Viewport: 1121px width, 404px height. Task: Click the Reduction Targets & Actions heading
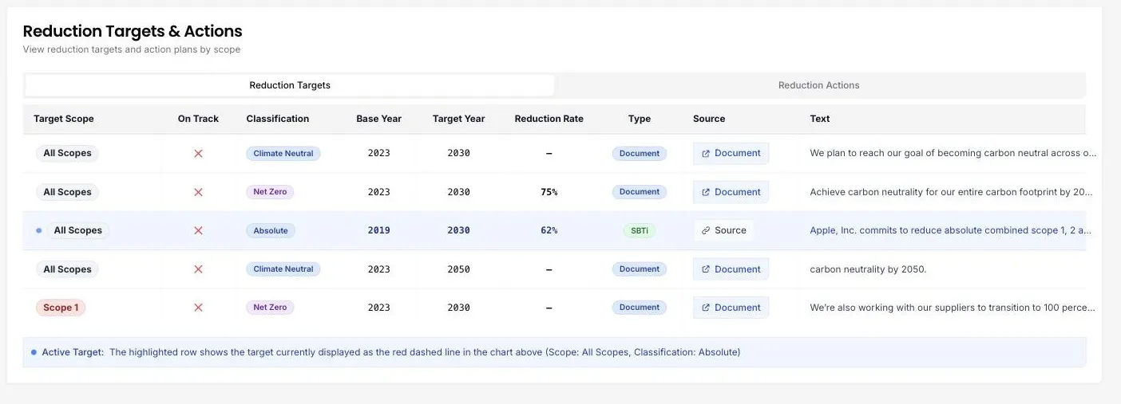(133, 31)
